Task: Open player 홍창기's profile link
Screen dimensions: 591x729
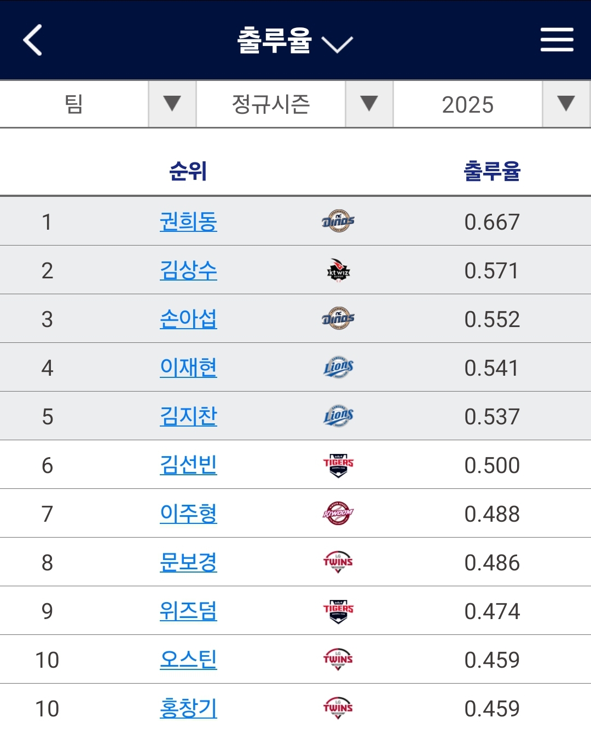Action: pos(188,708)
